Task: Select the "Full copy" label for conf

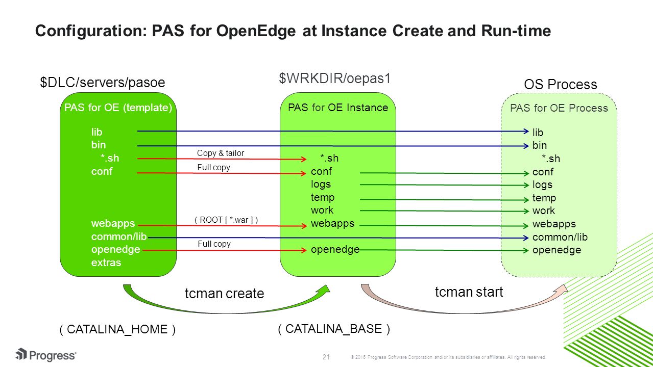Action: click(213, 167)
